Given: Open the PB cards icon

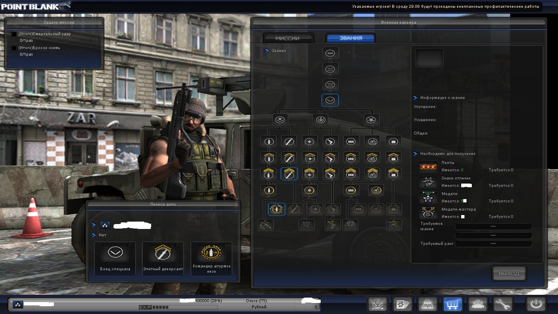Looking at the screenshot, I should [402, 304].
